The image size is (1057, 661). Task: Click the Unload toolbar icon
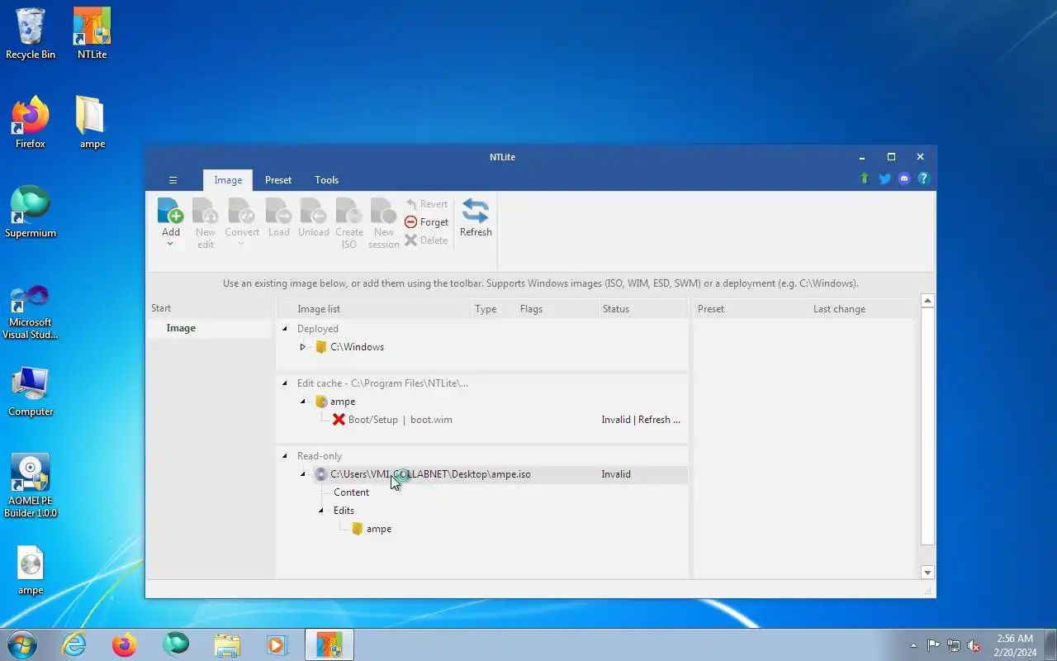pos(314,211)
